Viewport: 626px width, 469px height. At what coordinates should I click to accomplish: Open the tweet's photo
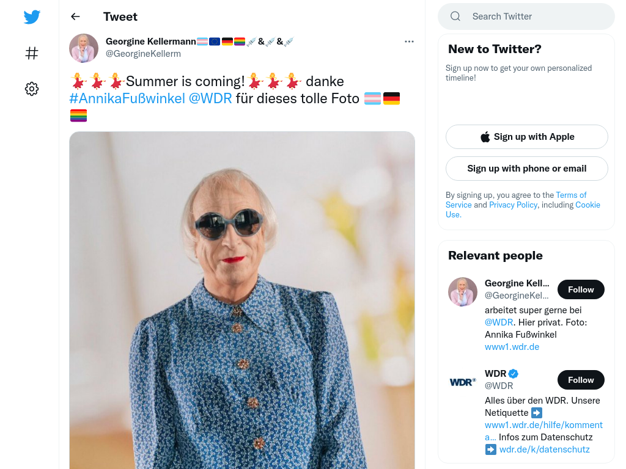point(242,299)
